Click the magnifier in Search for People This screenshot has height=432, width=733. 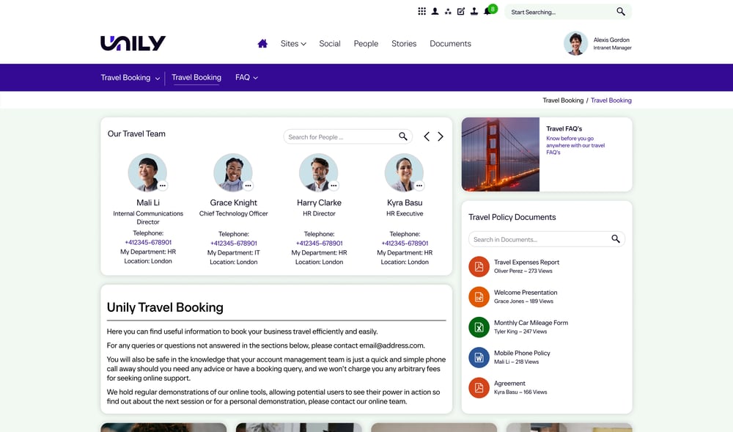pos(403,136)
